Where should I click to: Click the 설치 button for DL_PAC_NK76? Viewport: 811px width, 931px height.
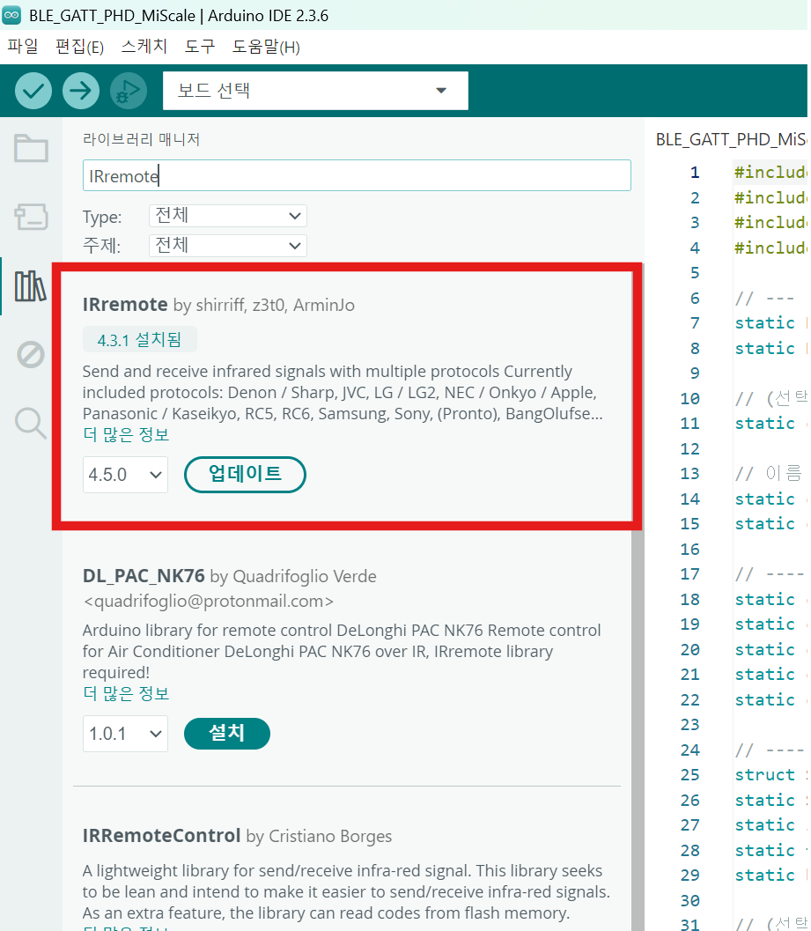pyautogui.click(x=227, y=734)
